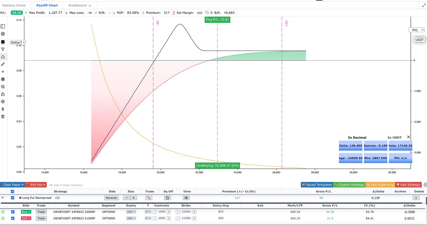The height and width of the screenshot is (226, 427).
Task: Uncheck the 21000P leg checkbox
Action: click(13, 218)
